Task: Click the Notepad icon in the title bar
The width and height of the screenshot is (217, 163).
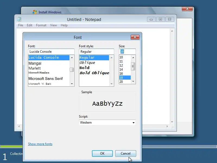Action: pos(19,19)
